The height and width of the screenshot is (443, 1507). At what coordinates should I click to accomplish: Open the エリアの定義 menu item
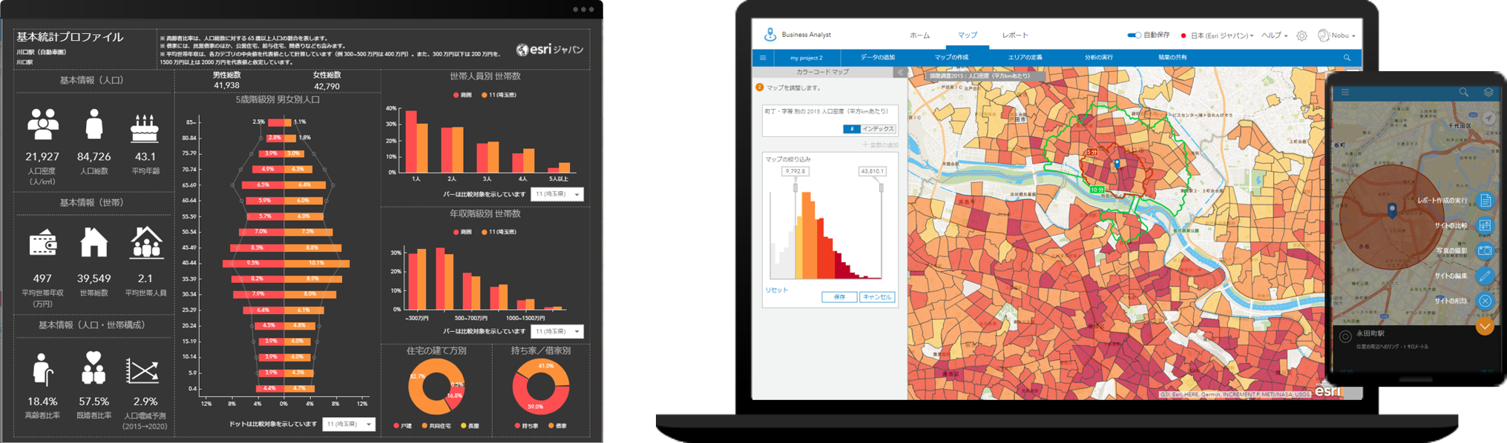(x=1025, y=58)
